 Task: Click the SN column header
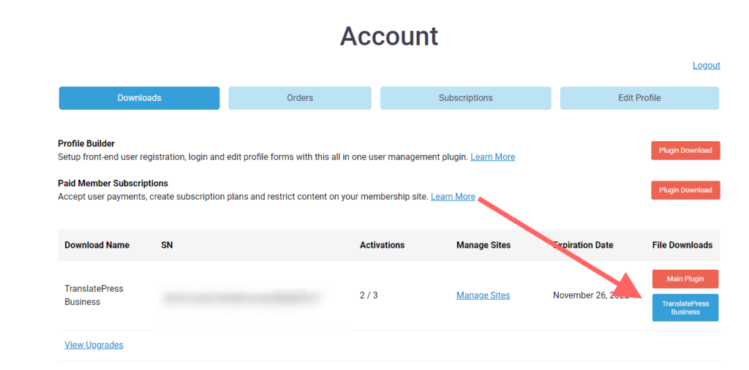coord(168,245)
